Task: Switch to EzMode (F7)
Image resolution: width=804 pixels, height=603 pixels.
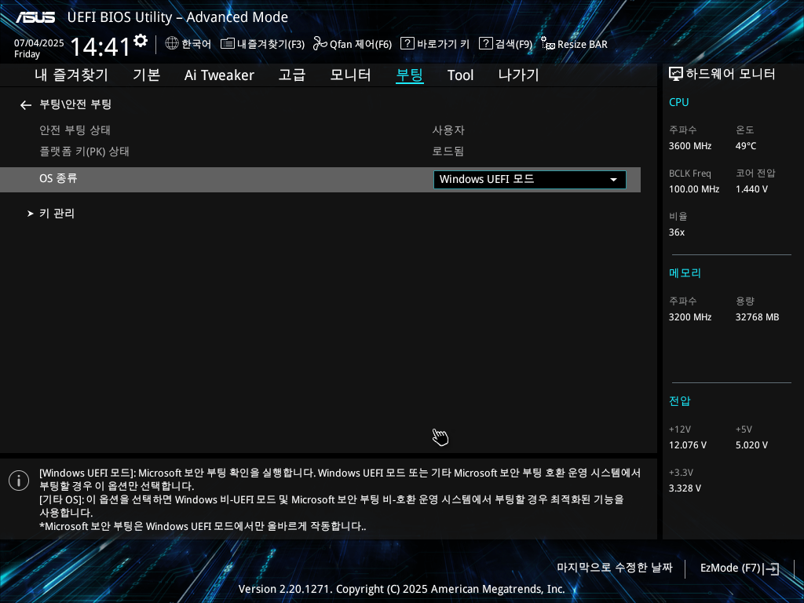Action: tap(740, 568)
